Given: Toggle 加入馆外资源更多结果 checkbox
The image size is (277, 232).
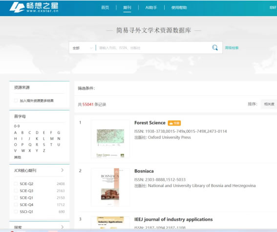Looking at the screenshot, I should (16, 101).
